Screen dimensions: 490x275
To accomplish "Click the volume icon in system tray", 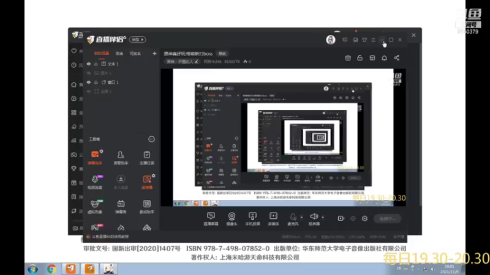I will (433, 269).
